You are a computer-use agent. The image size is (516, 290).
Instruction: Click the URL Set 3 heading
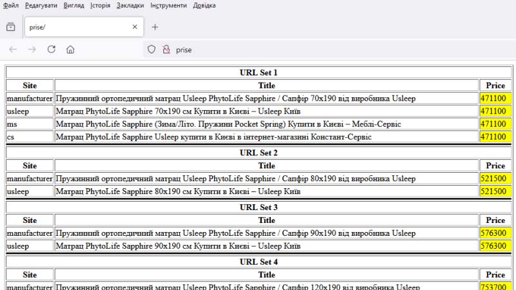point(259,208)
